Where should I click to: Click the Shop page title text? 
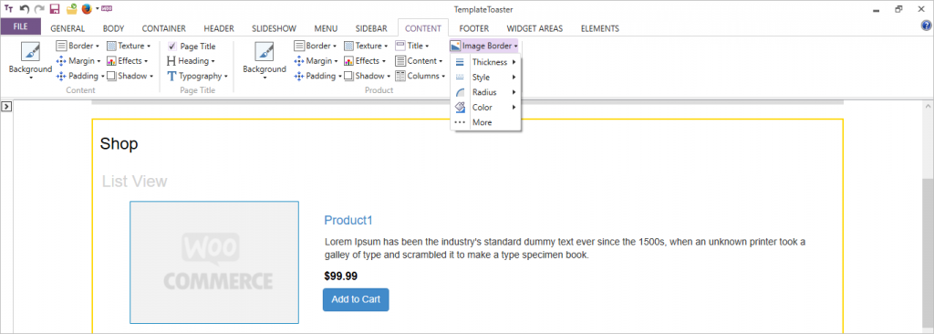point(119,144)
